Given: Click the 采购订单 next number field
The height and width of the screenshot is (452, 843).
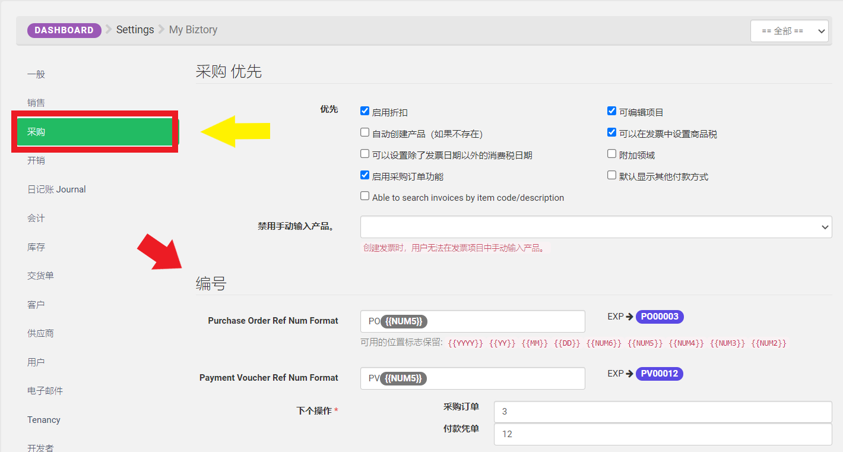Looking at the screenshot, I should [663, 412].
